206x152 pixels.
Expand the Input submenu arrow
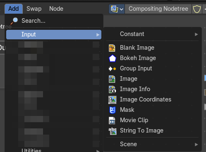tap(98, 35)
